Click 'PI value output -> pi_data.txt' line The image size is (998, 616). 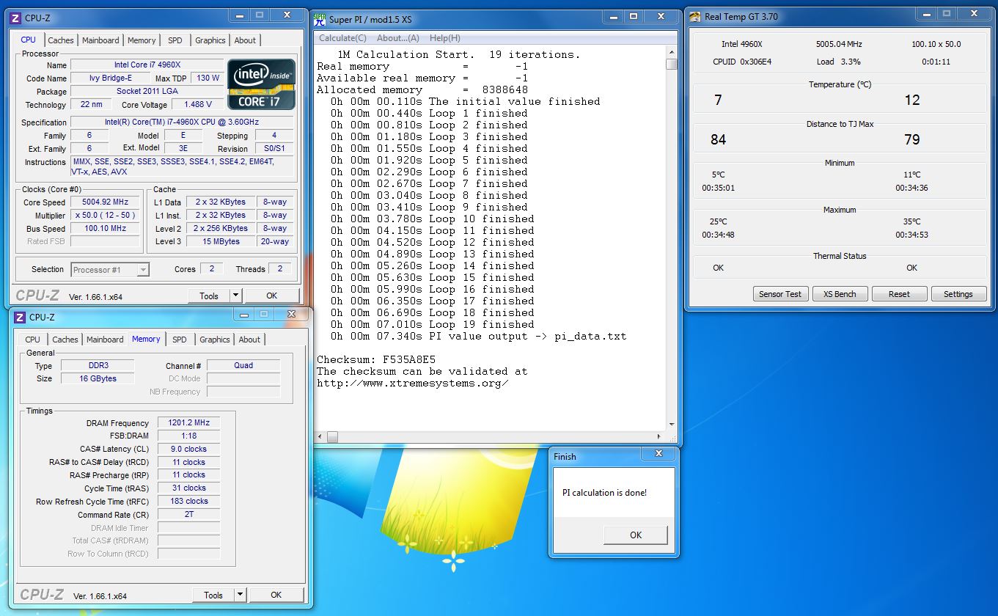(x=479, y=336)
